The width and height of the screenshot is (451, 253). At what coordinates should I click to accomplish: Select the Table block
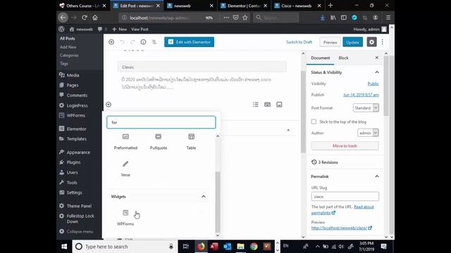(x=191, y=142)
